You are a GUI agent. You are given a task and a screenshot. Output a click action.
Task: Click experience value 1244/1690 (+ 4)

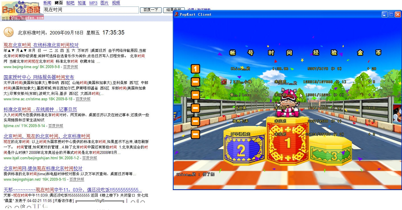[325, 108]
